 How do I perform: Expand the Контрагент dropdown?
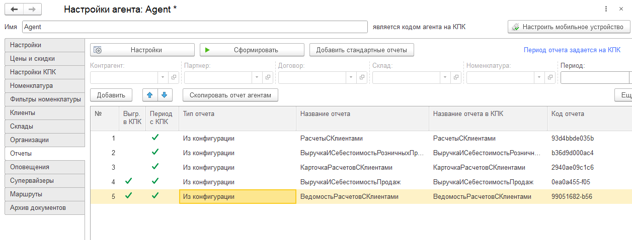[163, 77]
